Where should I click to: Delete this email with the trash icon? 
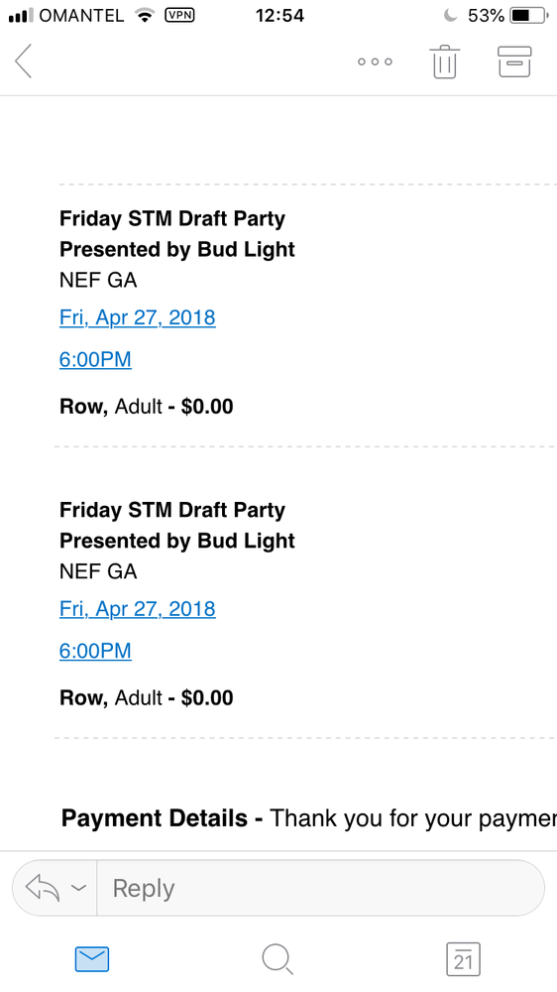coord(445,62)
